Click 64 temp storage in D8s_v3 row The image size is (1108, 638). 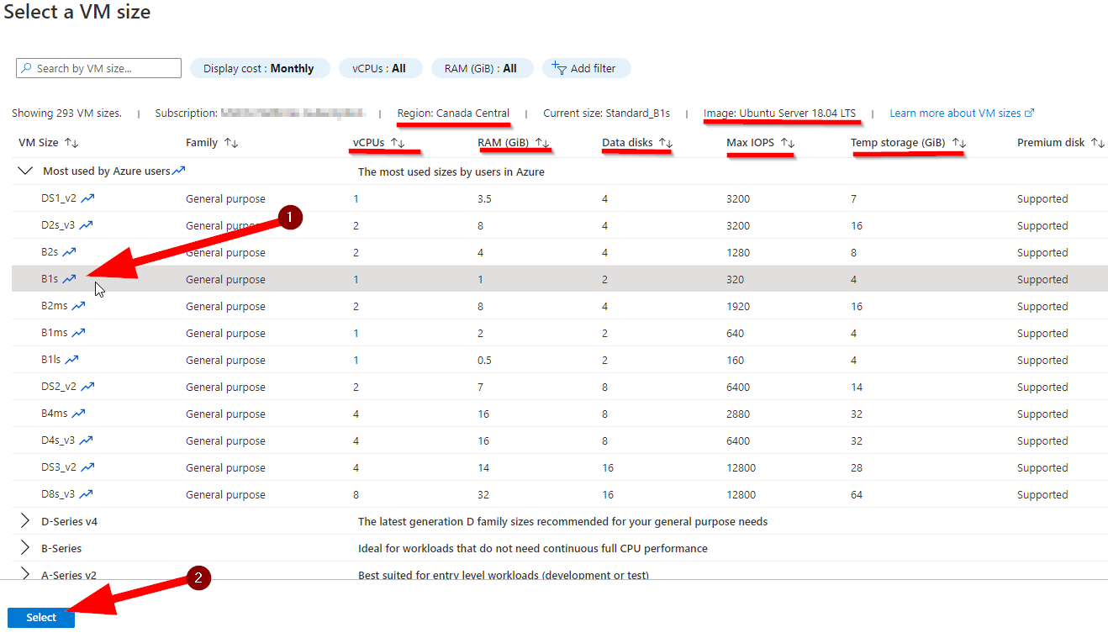pyautogui.click(x=857, y=494)
